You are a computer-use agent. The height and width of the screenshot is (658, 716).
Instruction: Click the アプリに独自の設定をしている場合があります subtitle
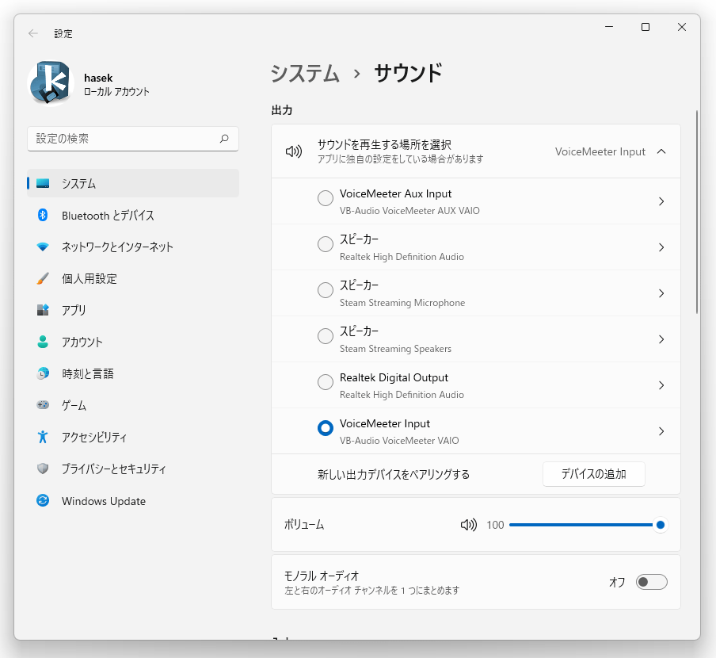tap(401, 159)
